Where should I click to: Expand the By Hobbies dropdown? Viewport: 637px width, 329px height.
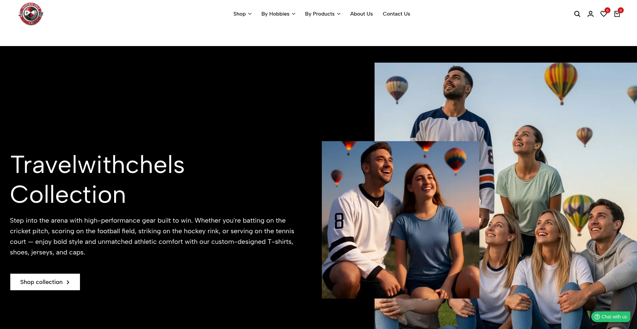[278, 14]
